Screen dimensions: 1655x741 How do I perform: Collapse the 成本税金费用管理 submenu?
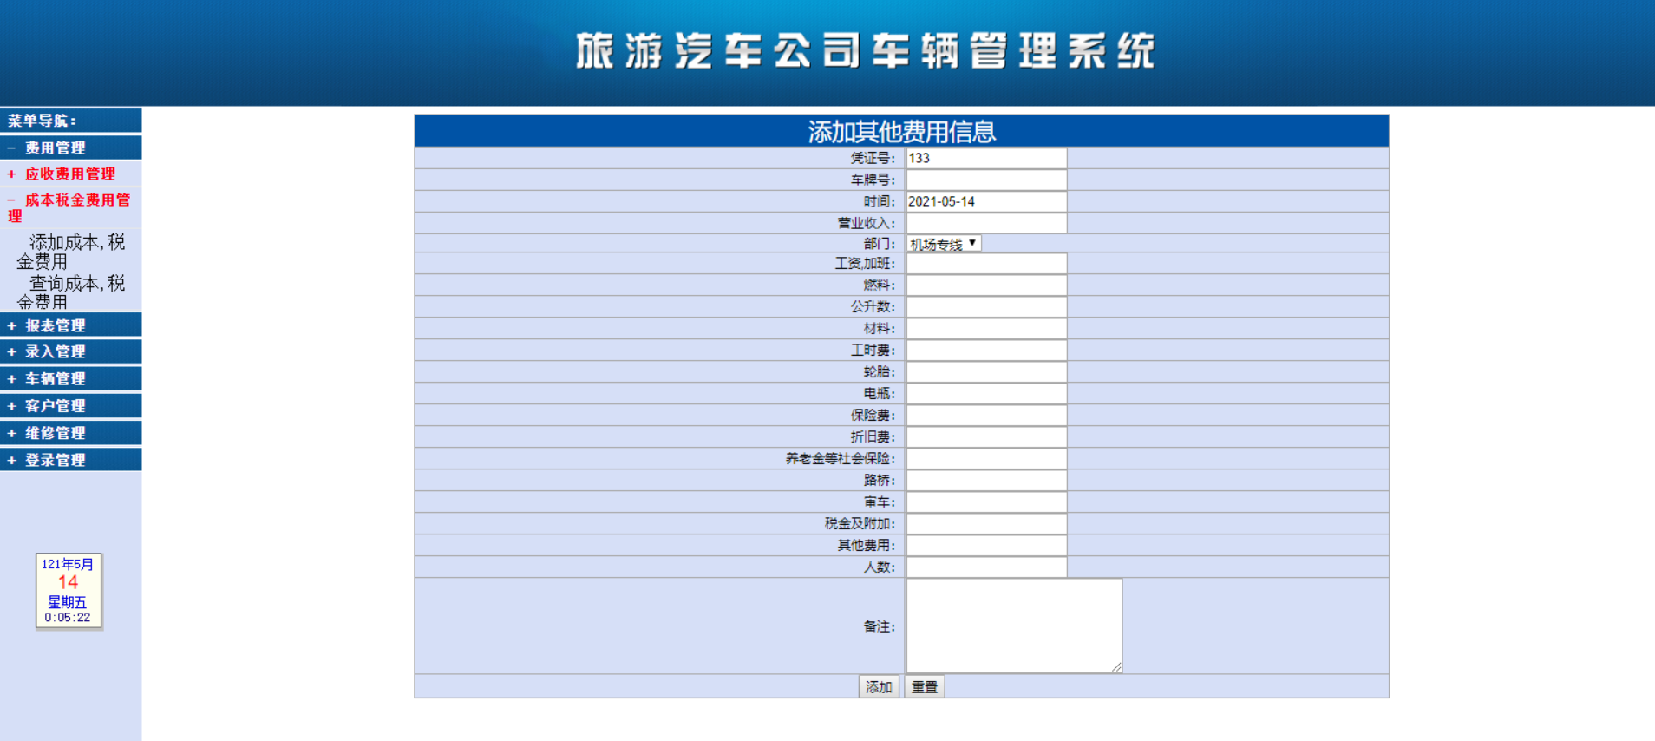coord(70,207)
